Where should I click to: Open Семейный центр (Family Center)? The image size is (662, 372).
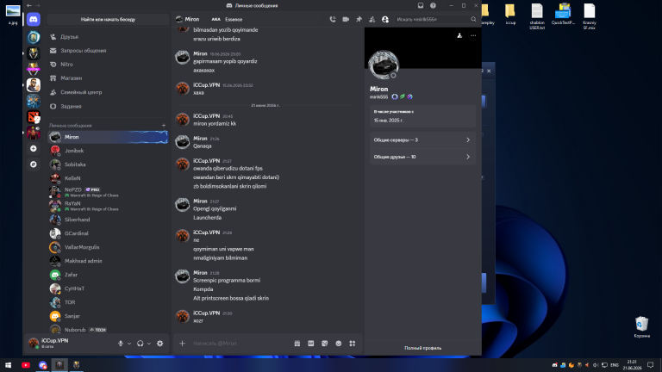[108, 92]
